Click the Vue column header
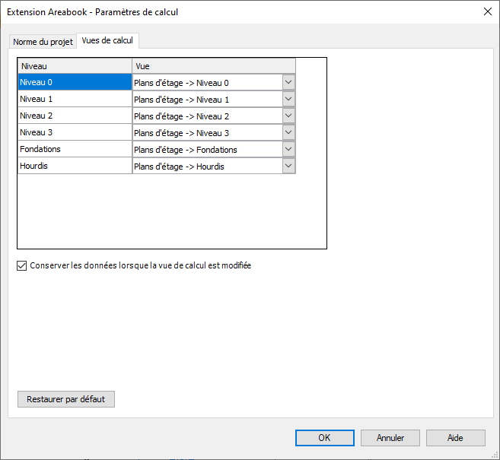Image resolution: width=500 pixels, height=460 pixels. point(213,66)
